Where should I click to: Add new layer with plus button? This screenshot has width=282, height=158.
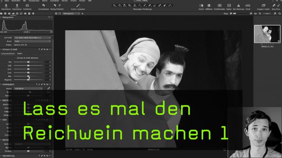(82, 13)
